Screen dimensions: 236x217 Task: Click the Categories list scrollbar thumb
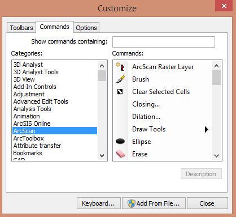pyautogui.click(x=102, y=75)
